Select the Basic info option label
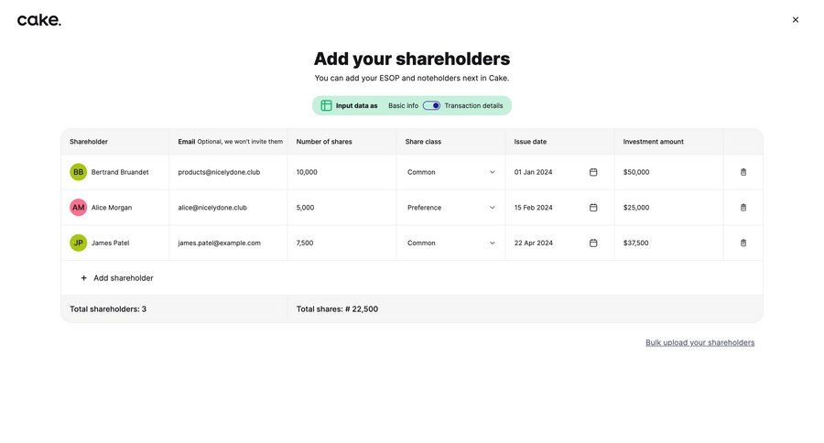The width and height of the screenshot is (824, 443). 403,106
